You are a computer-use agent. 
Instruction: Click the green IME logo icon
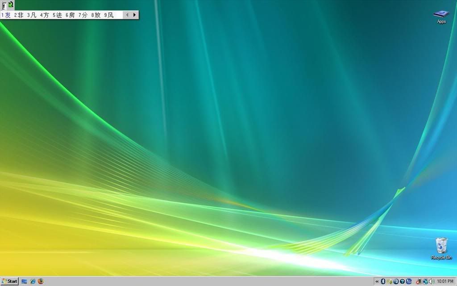point(11,4)
